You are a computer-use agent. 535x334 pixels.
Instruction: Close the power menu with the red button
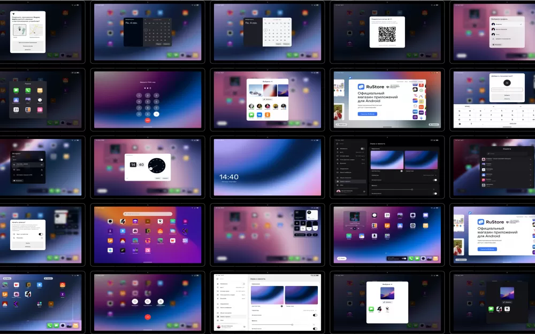[148, 317]
